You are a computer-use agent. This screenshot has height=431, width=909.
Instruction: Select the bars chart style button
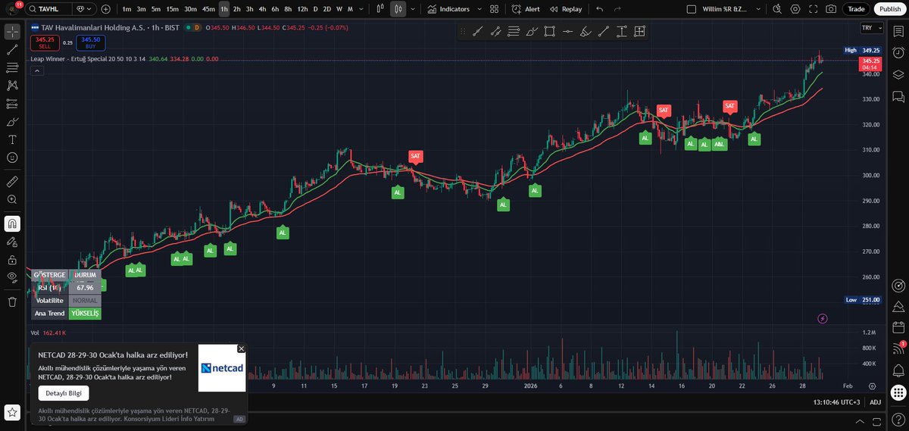click(380, 9)
